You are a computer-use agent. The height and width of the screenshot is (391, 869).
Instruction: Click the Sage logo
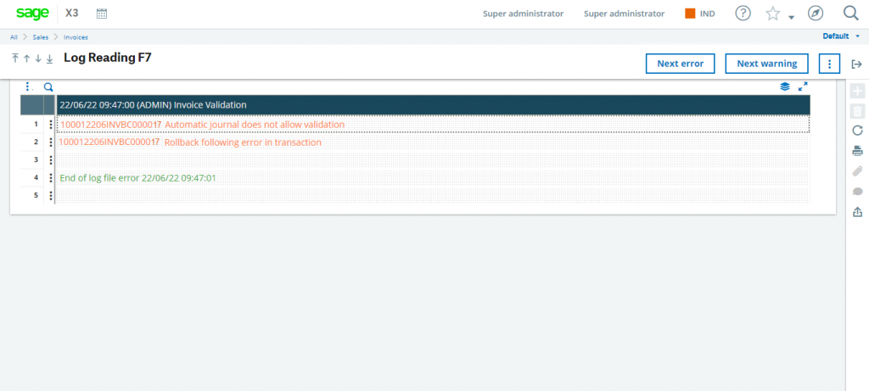tap(32, 14)
